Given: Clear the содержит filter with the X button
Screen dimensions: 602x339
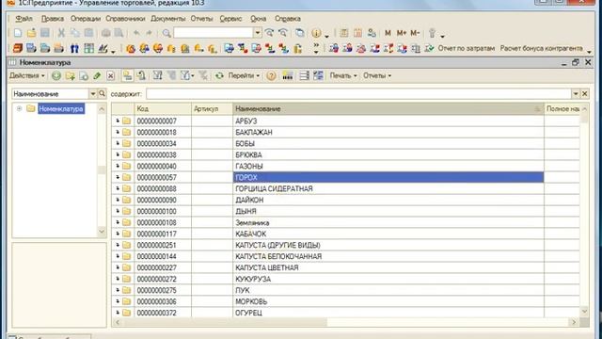Looking at the screenshot, I should (x=584, y=94).
